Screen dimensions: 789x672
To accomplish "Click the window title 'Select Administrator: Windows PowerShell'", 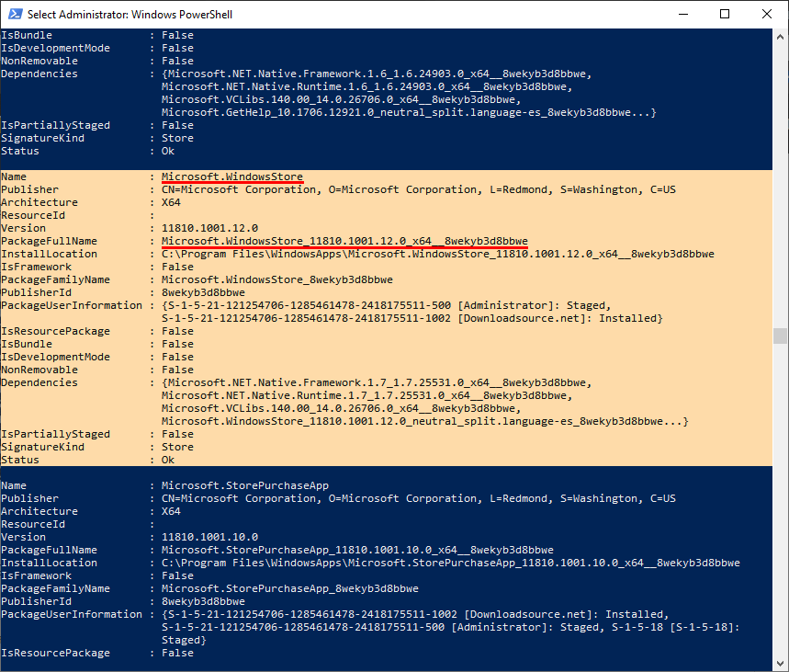I will (130, 15).
